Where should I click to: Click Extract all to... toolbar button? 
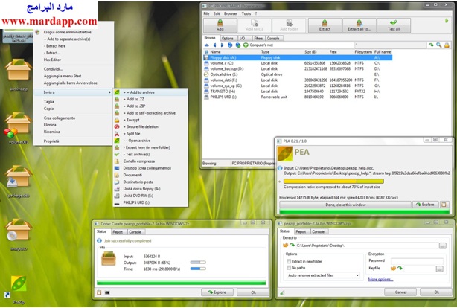click(359, 25)
